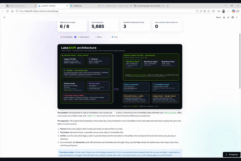Image resolution: width=241 pixels, height=161 pixels.
Task: Open the password key icon in address bar
Action: point(201,11)
